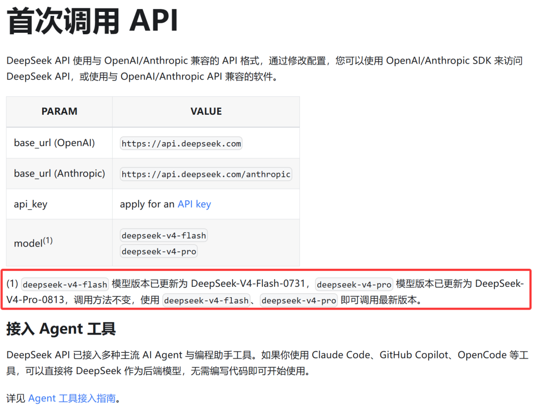This screenshot has height=408, width=537.
Task: Click the 首次调用 API page heading
Action: 92,21
